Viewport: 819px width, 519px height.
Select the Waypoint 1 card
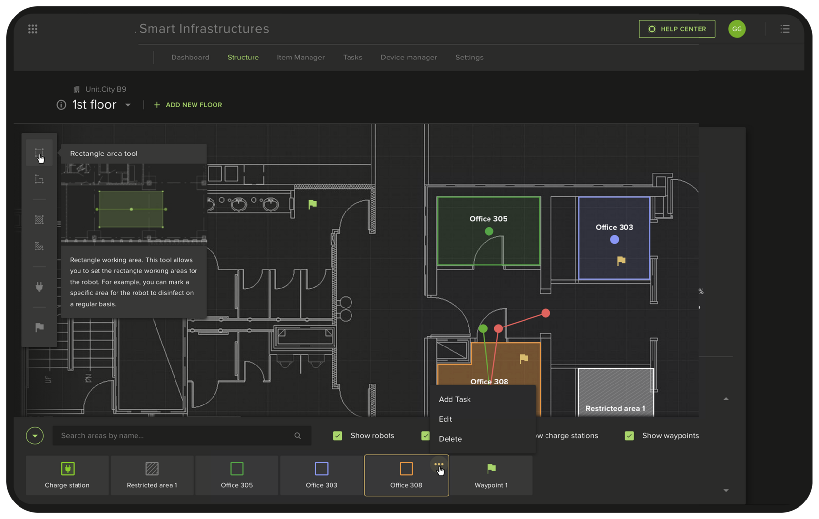tap(491, 476)
